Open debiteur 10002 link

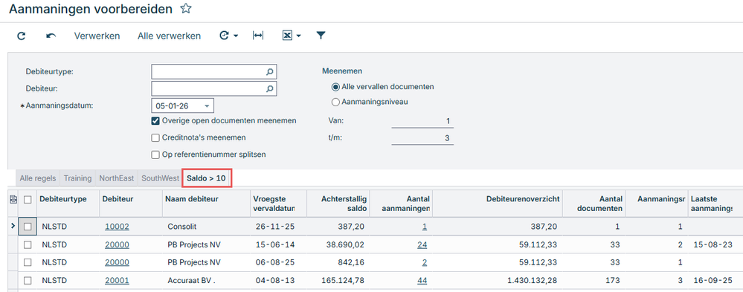point(117,227)
